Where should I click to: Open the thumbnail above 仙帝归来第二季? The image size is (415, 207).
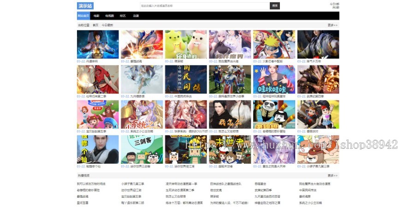point(98,79)
